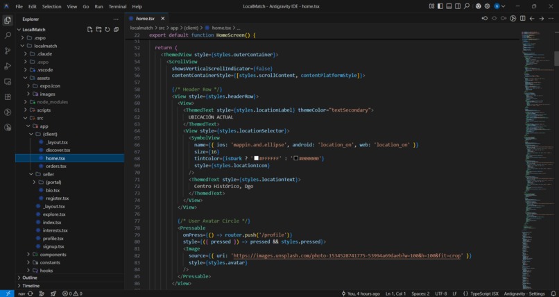Click the New File icon in Explorer

[x=90, y=30]
